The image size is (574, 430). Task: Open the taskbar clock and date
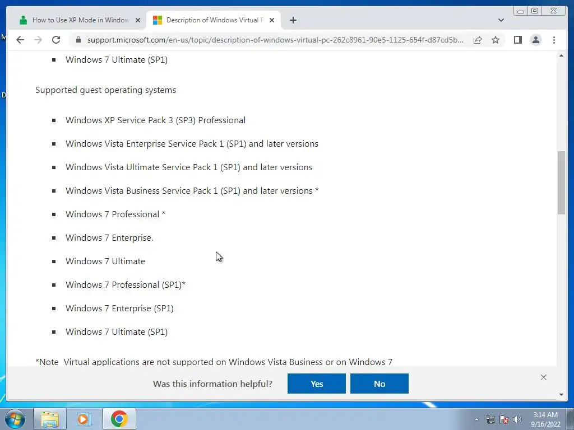545,419
